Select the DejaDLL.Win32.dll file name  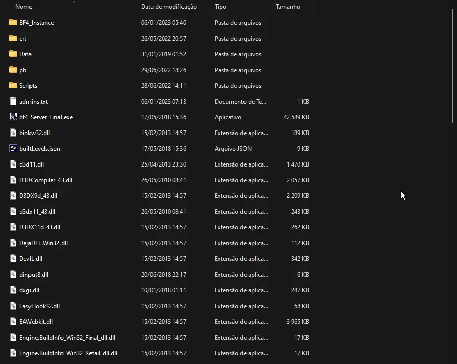click(x=43, y=243)
